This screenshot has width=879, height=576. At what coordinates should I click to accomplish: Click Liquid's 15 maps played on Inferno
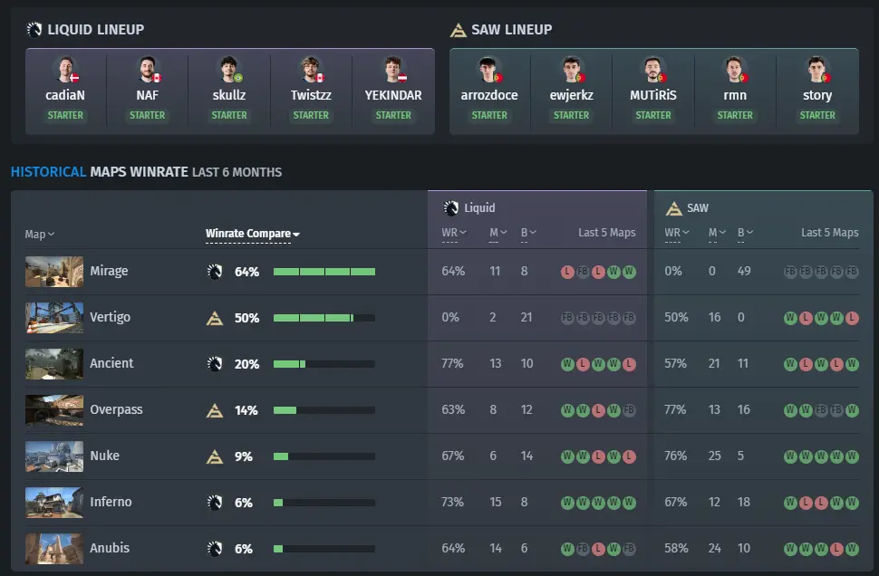(x=496, y=502)
